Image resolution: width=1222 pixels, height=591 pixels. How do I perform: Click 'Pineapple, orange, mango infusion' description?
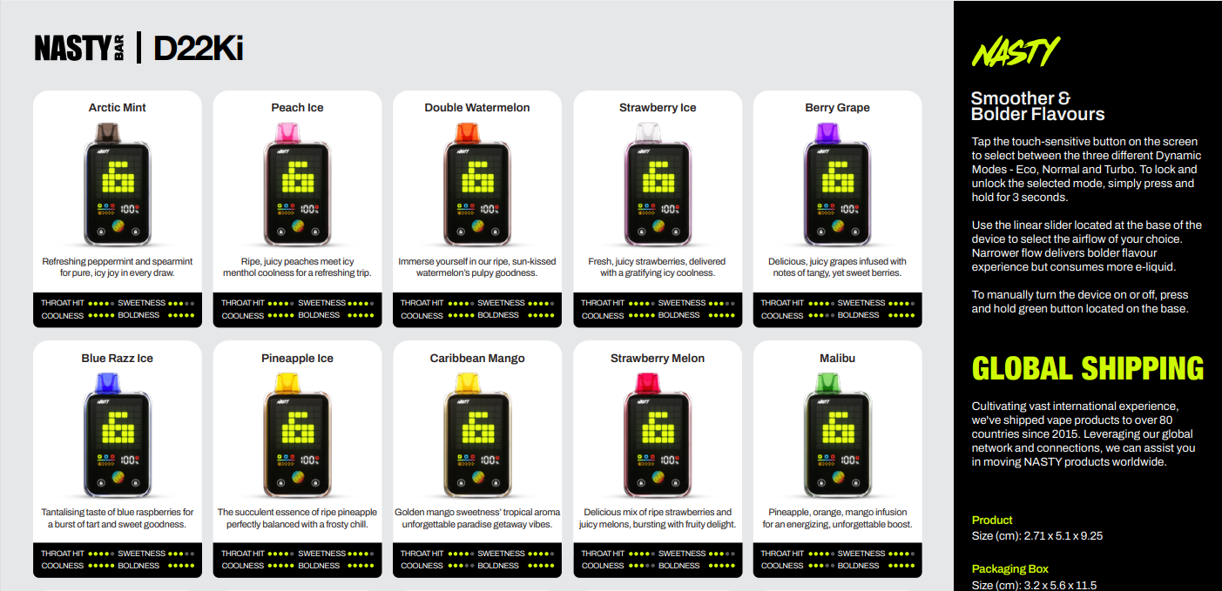coord(837,518)
